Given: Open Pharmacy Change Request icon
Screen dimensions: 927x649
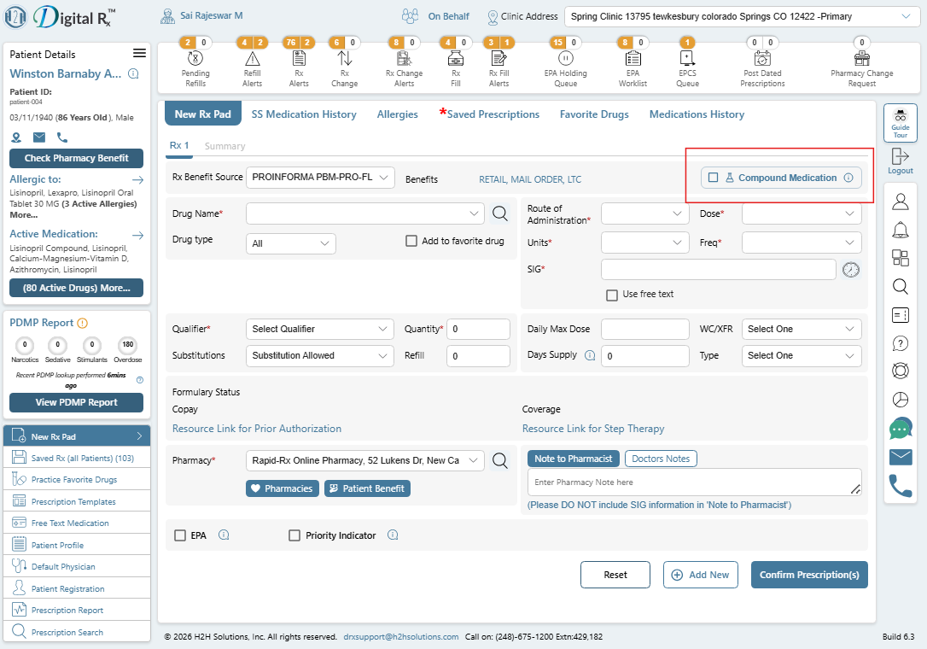Looking at the screenshot, I should pyautogui.click(x=862, y=58).
